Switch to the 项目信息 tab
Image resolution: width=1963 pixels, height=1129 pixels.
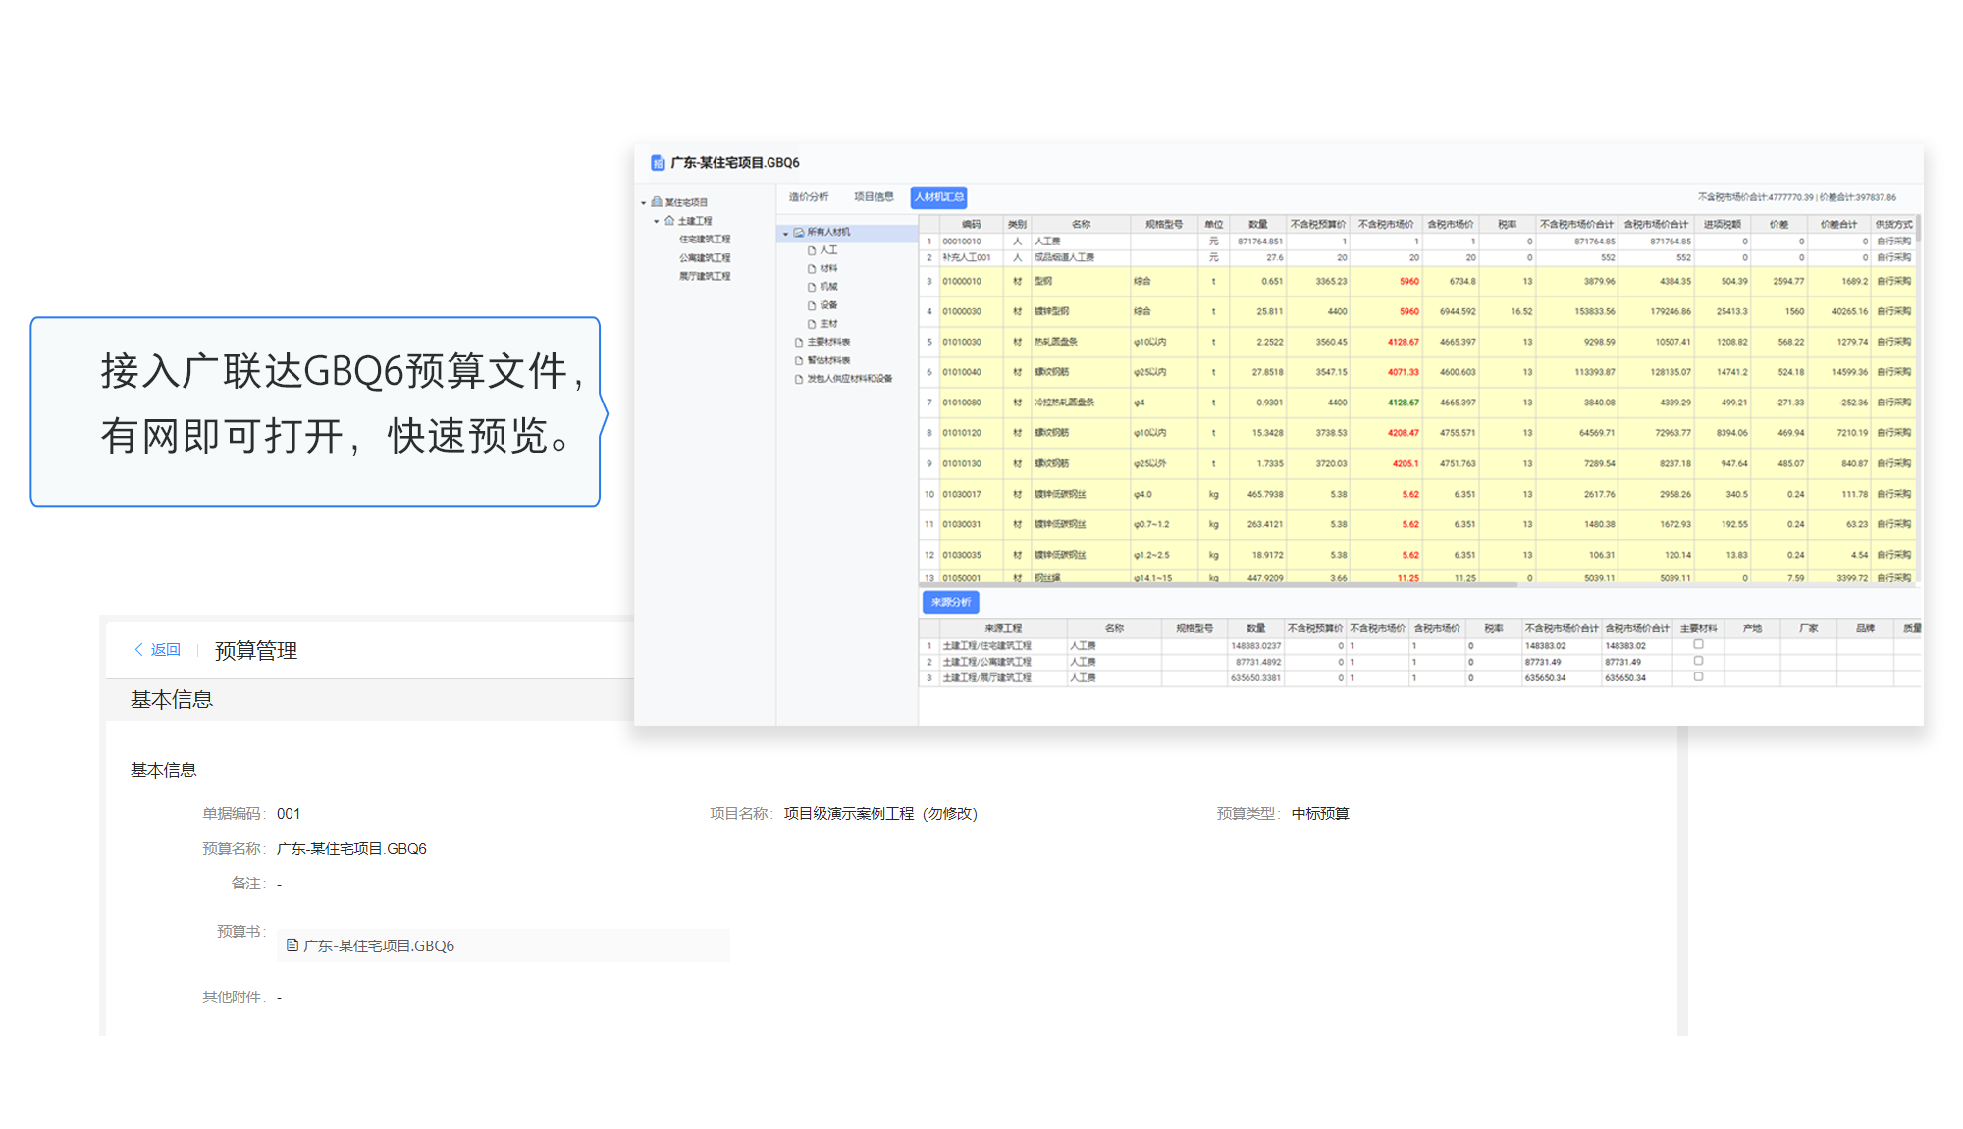(873, 197)
